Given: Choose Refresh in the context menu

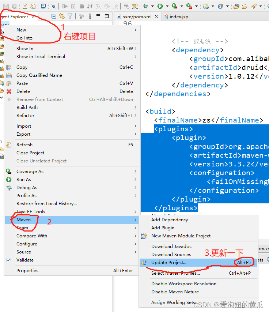Looking at the screenshot, I should (72, 144).
